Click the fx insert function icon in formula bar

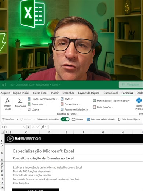pos(43,127)
